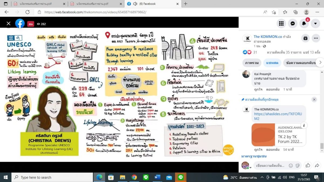Viewport: 324px width, 182px height.
Task: Open the LINE app in the taskbar
Action: [146, 177]
